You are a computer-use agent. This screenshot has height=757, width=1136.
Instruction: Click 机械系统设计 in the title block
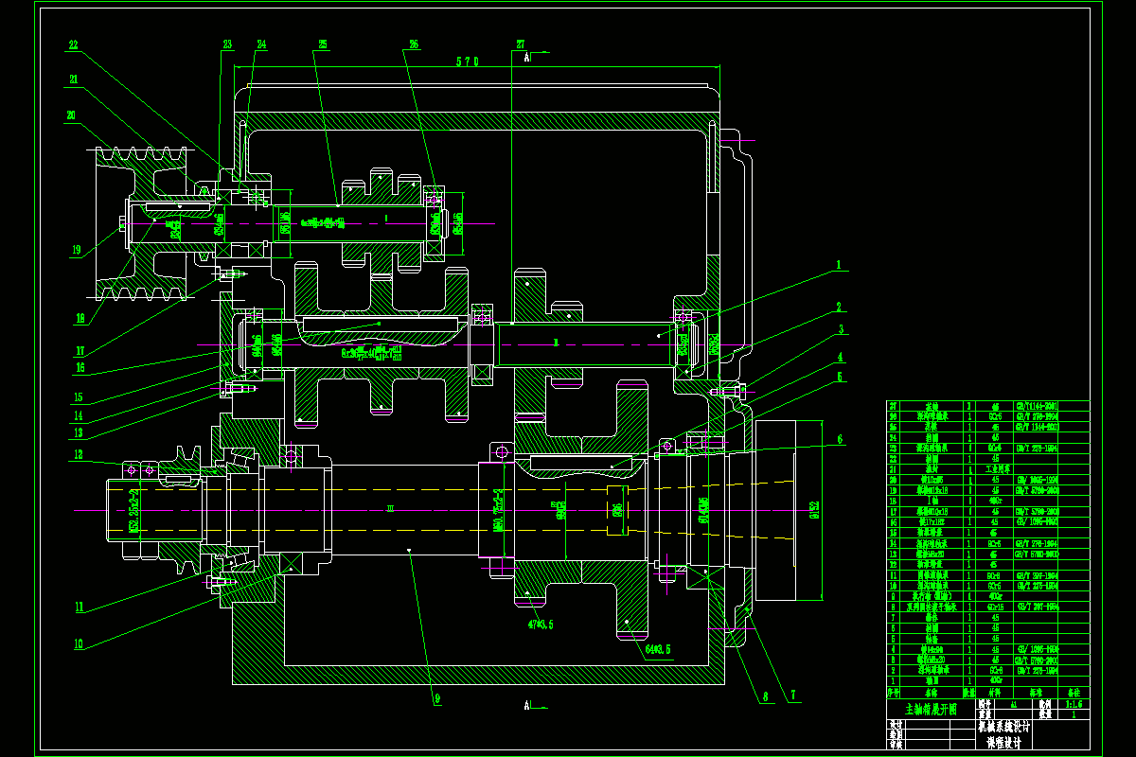tap(1004, 728)
